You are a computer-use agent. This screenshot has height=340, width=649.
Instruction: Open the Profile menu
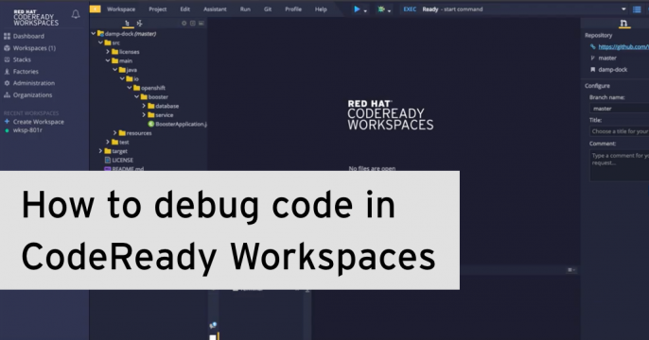tap(293, 9)
